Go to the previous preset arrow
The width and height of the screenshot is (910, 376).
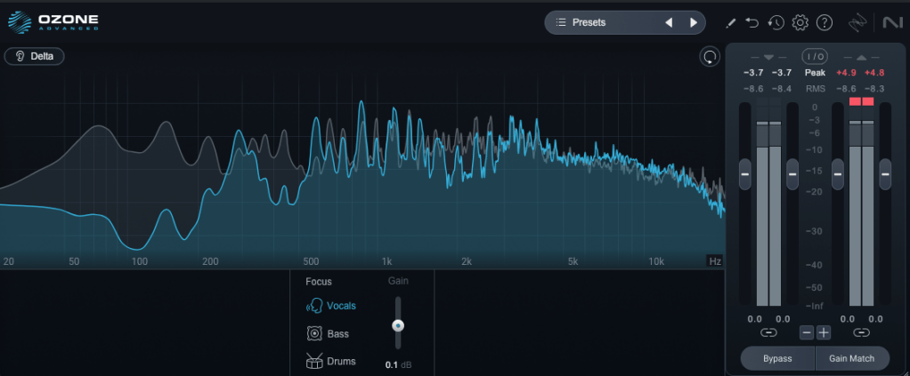coord(670,22)
